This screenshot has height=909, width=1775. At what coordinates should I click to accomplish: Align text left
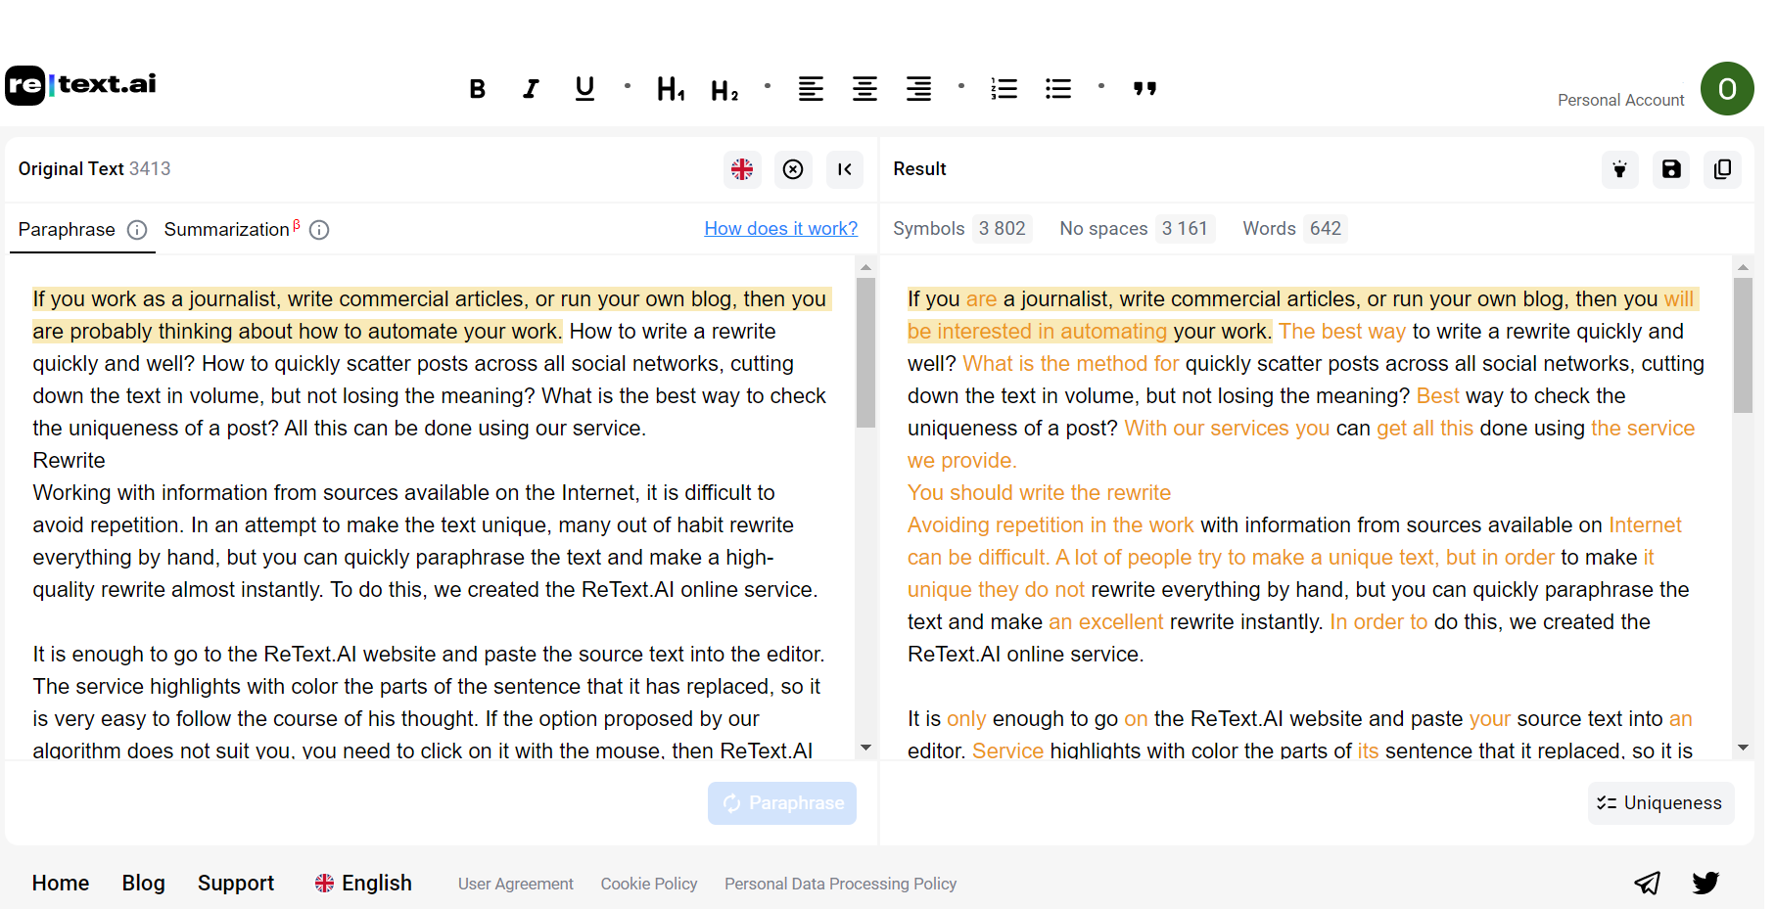811,89
